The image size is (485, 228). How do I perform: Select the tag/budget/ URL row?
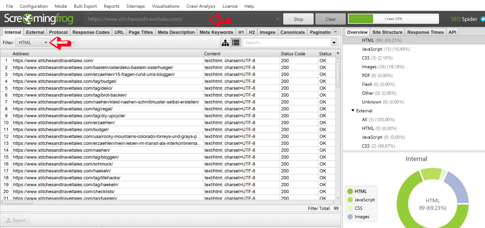pyautogui.click(x=168, y=81)
